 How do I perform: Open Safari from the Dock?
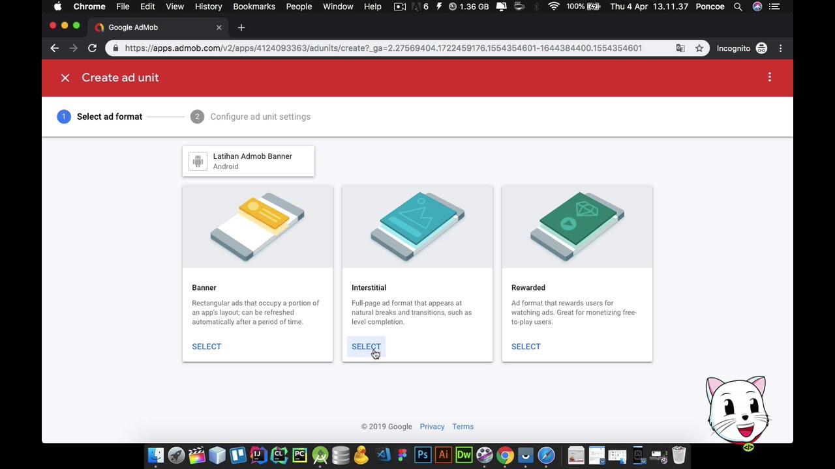[546, 455]
